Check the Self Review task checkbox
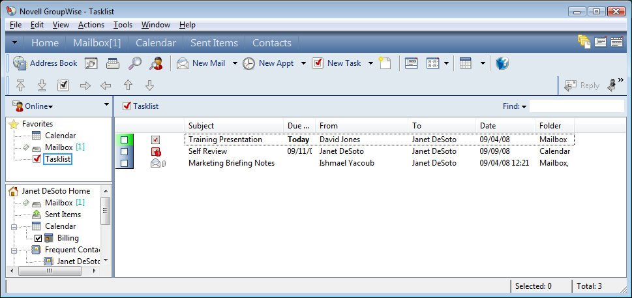This screenshot has width=632, height=298. (x=125, y=151)
